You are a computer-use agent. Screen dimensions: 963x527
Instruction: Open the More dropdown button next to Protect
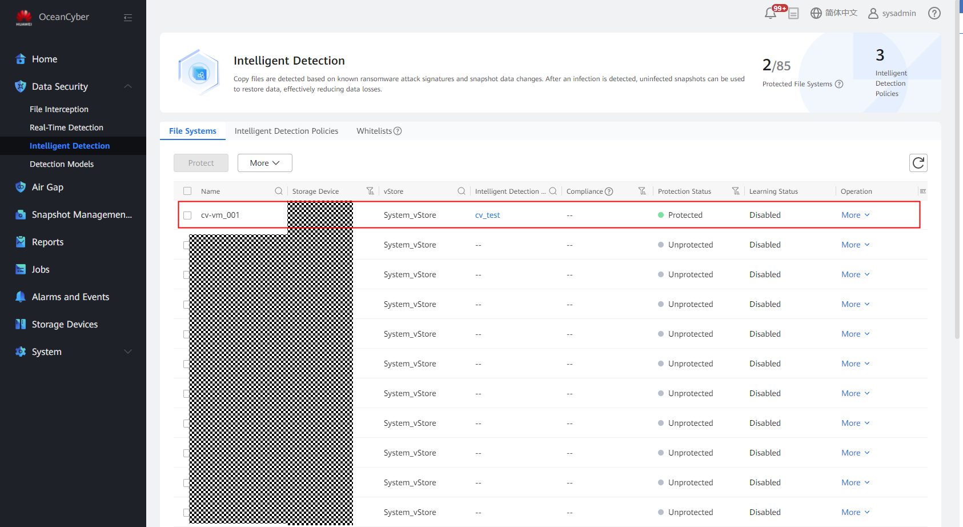click(x=264, y=163)
